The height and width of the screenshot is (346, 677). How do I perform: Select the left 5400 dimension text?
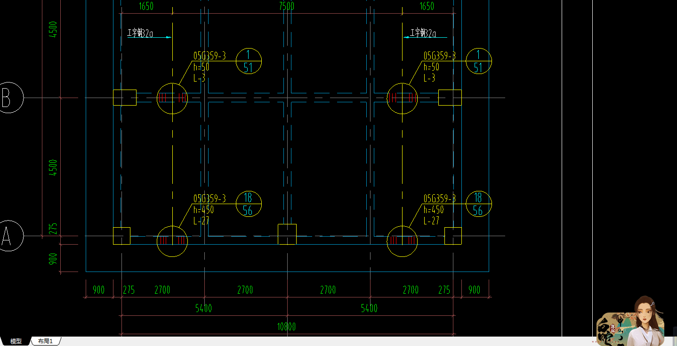tap(203, 308)
